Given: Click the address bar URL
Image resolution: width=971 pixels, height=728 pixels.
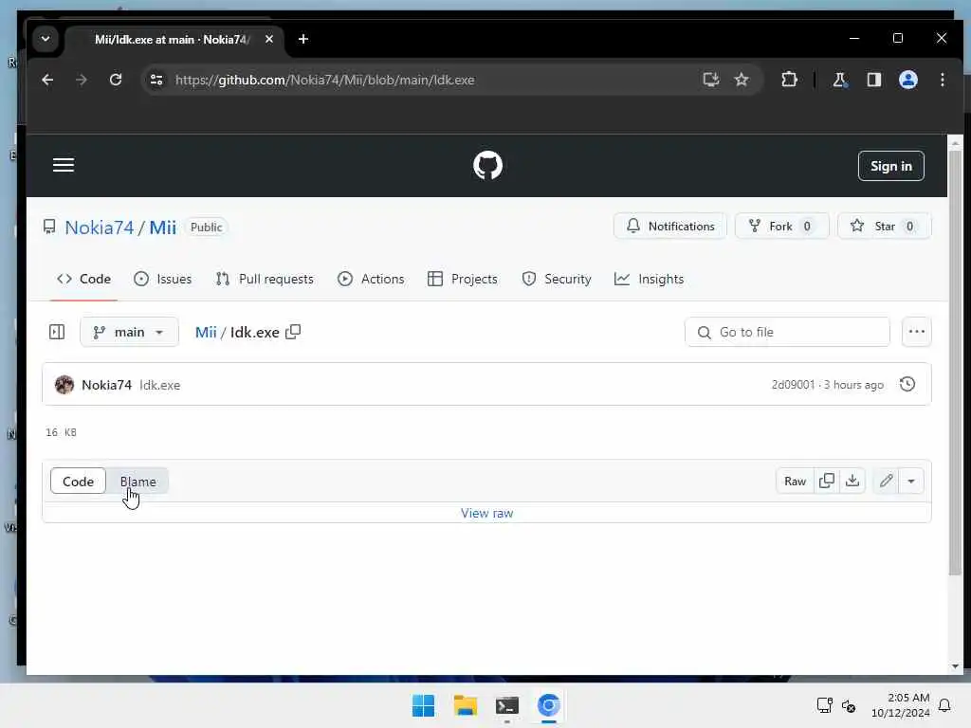Looking at the screenshot, I should click(x=324, y=80).
